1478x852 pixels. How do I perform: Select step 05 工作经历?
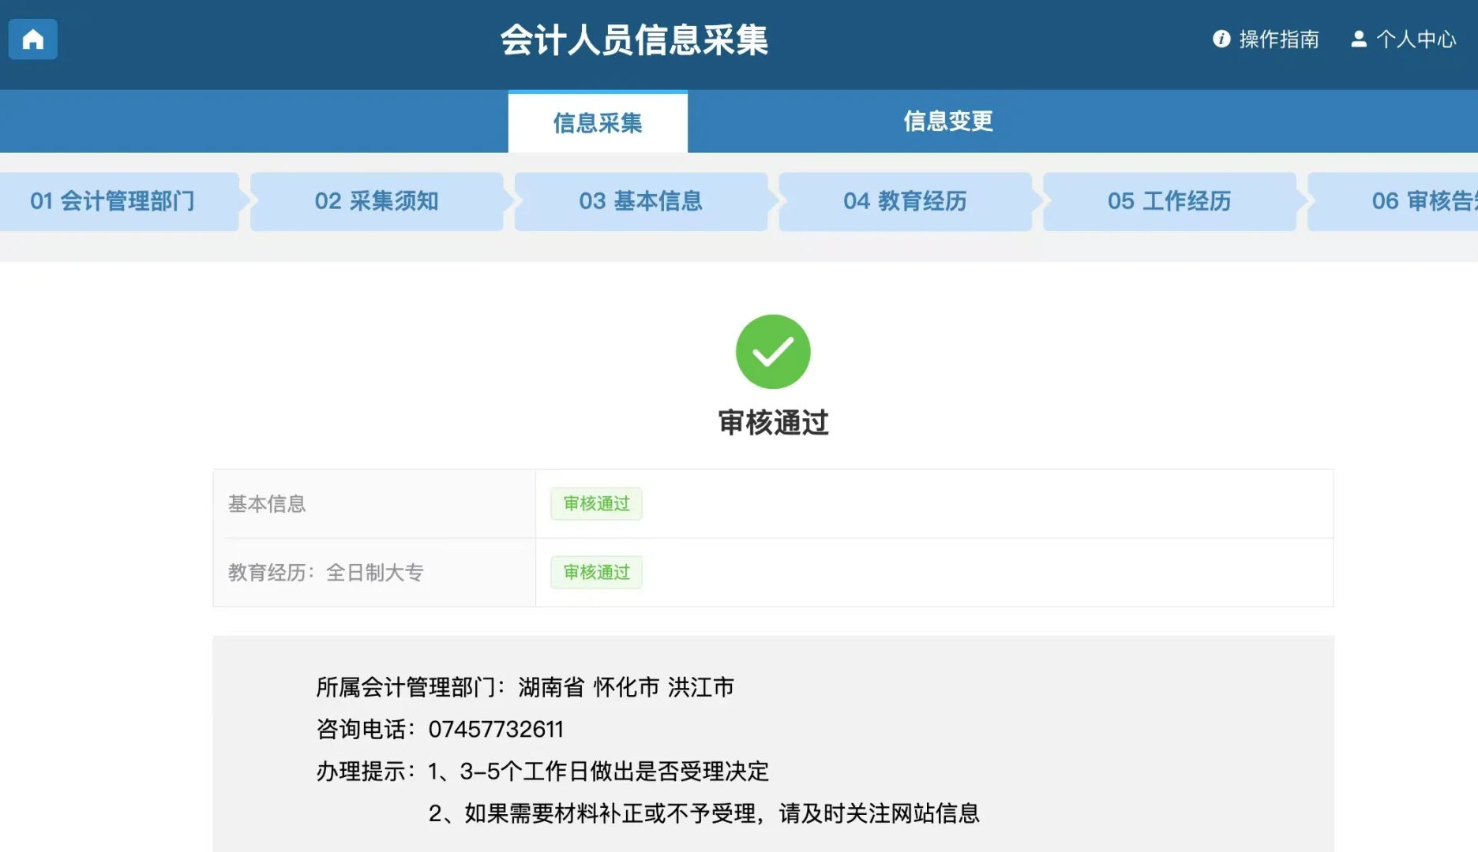click(x=1170, y=201)
